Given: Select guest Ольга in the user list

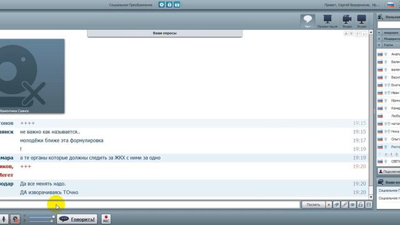Looking at the screenshot, I should coord(389,139).
